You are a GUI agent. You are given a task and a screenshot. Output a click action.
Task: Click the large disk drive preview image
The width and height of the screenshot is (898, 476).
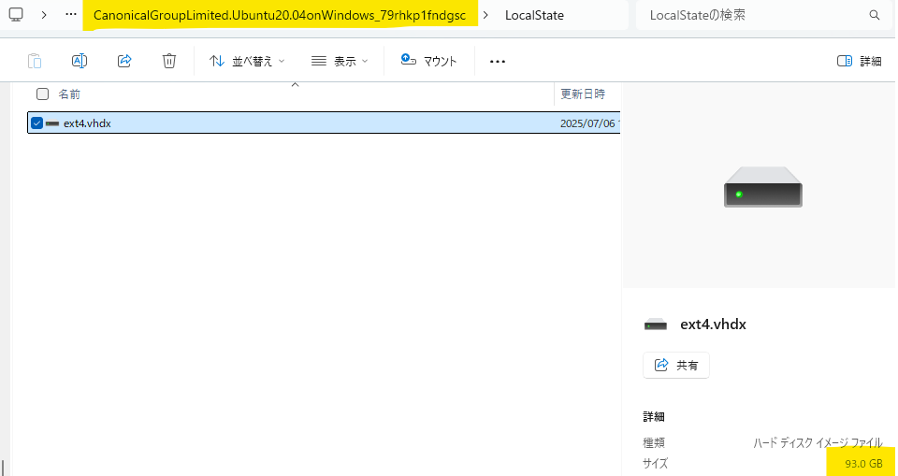click(x=762, y=187)
